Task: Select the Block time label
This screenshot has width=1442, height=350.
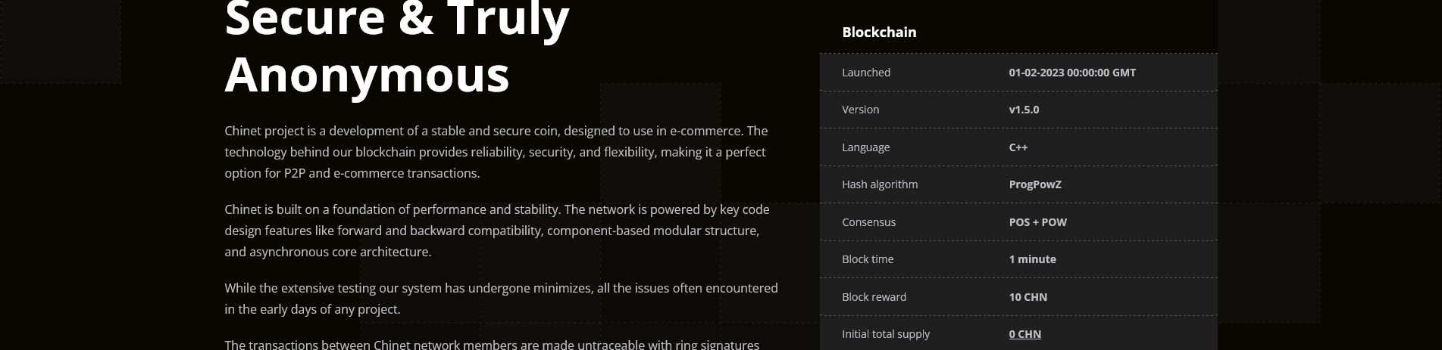Action: tap(868, 259)
